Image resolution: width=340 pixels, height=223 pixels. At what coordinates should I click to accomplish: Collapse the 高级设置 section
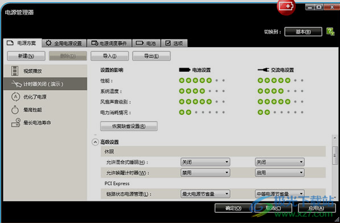point(95,142)
